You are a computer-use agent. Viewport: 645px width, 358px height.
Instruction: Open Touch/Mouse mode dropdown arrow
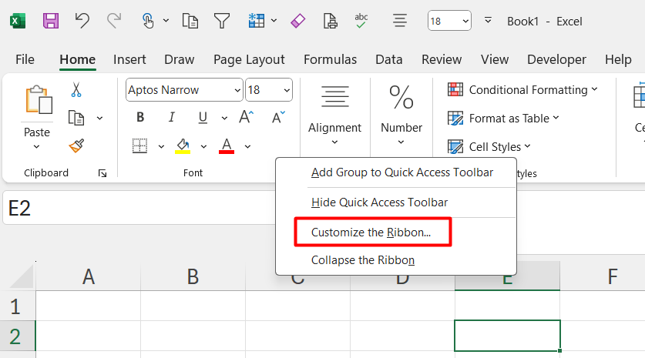(x=166, y=21)
